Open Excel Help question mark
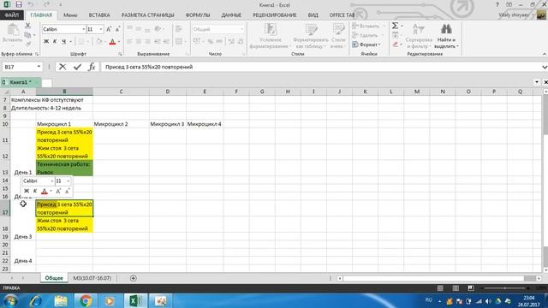The height and width of the screenshot is (308, 548). [497, 4]
